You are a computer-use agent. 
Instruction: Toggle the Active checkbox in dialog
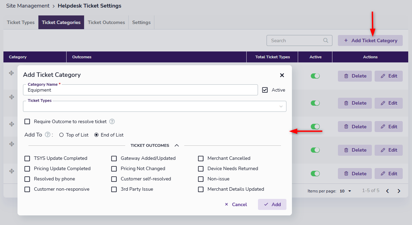[265, 90]
